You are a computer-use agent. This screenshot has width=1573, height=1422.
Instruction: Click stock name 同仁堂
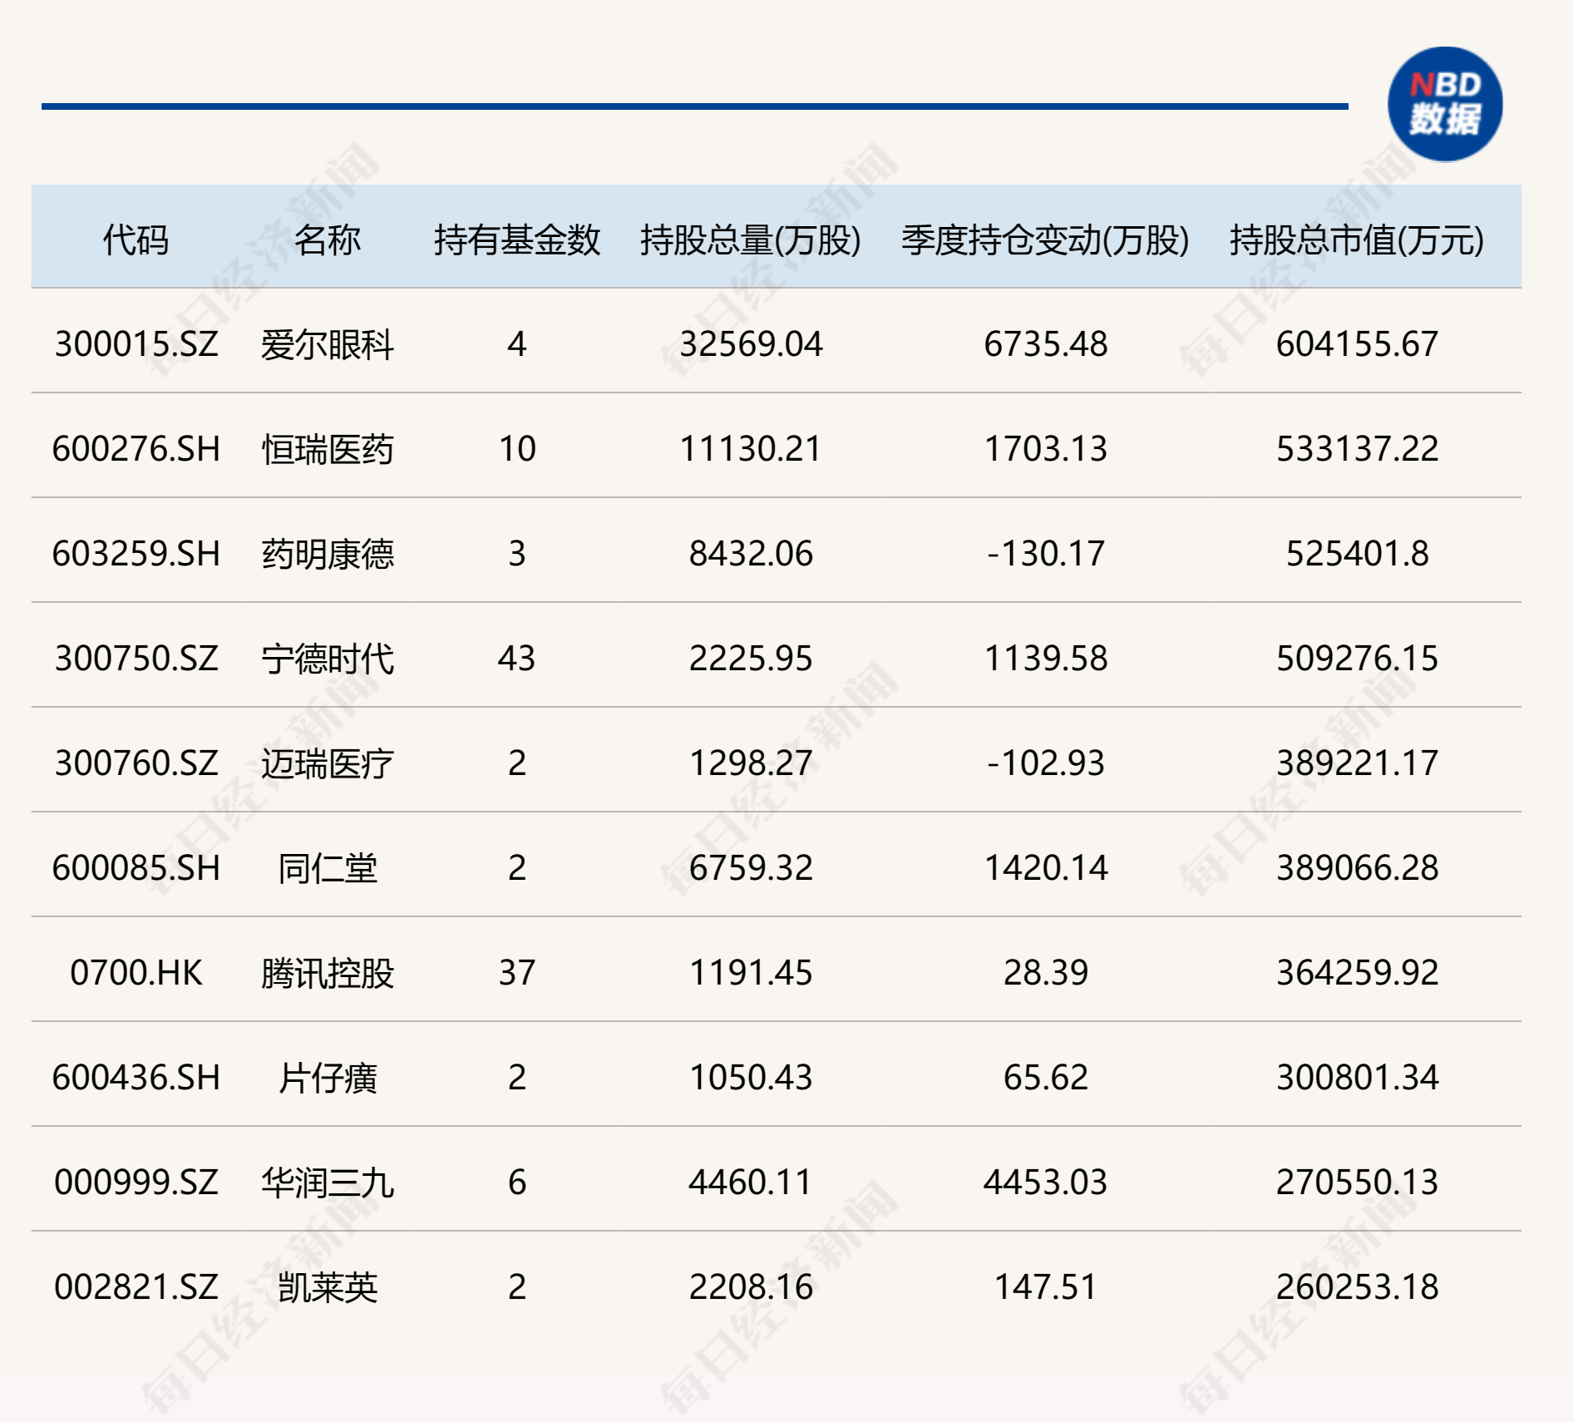[x=327, y=869]
